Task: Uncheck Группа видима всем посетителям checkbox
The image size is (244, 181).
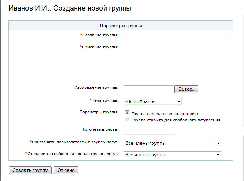Action: tap(127, 113)
